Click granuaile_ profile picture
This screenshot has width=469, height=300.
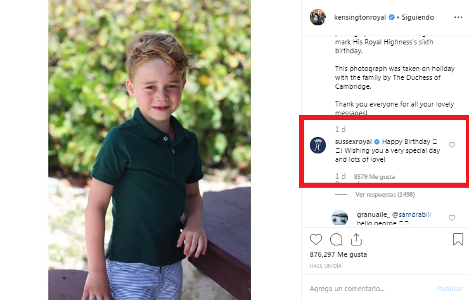(339, 218)
